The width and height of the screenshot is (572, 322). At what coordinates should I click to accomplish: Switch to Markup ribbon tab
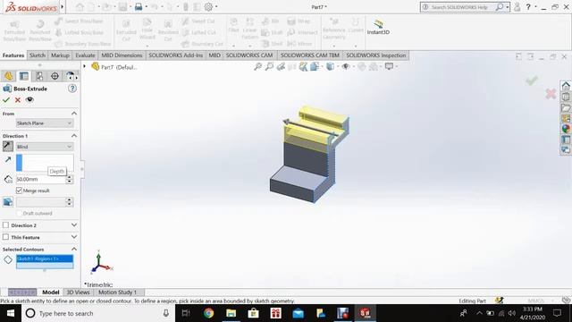click(x=60, y=55)
